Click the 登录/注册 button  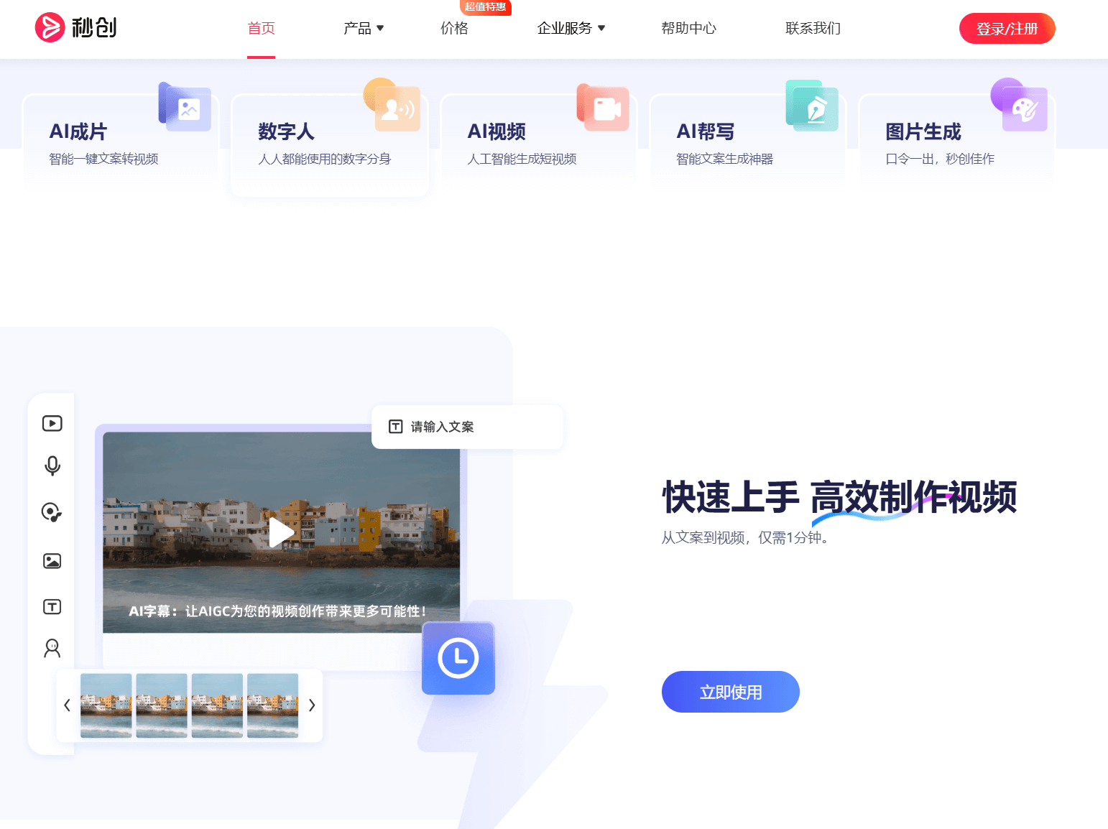pos(1007,28)
